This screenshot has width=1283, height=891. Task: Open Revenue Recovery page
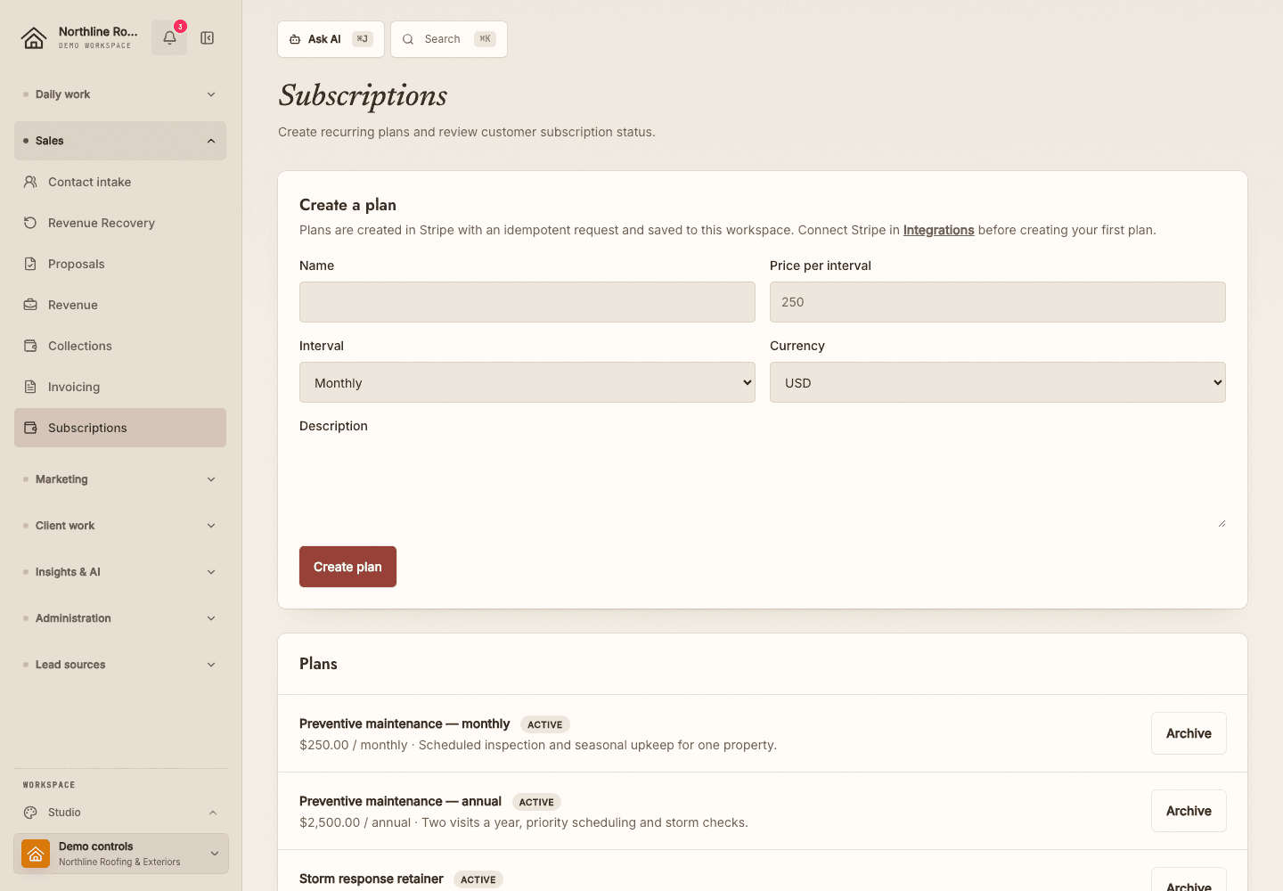coord(120,223)
